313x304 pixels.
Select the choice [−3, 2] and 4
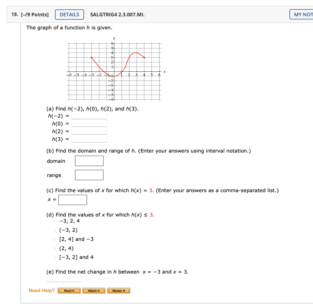(x=54, y=257)
